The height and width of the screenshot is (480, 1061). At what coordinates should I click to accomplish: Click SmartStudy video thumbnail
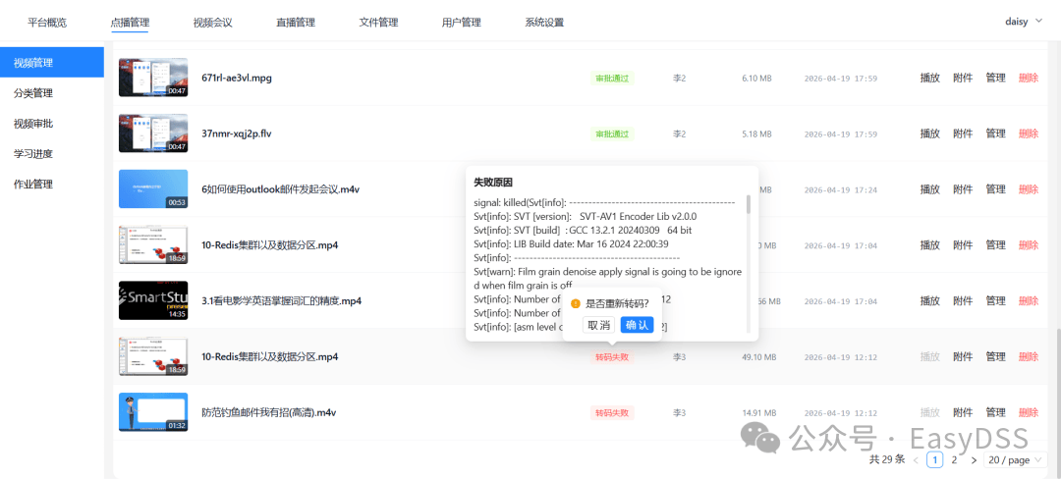(153, 300)
